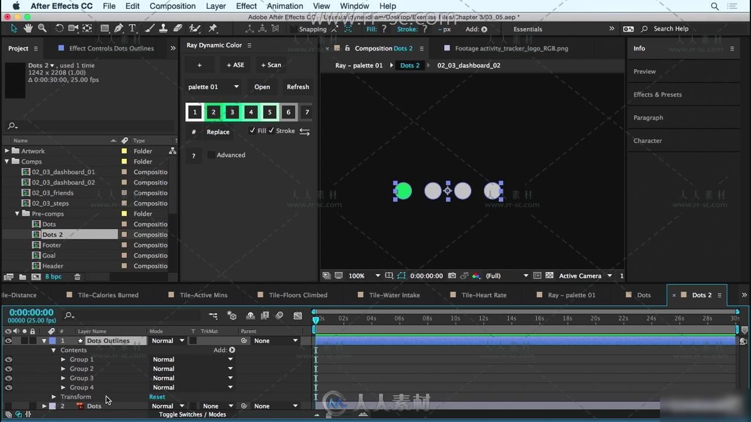Screen dimensions: 751x422
Task: Toggle the Stroke checkbox in Ray Dynamic Color
Action: point(271,131)
